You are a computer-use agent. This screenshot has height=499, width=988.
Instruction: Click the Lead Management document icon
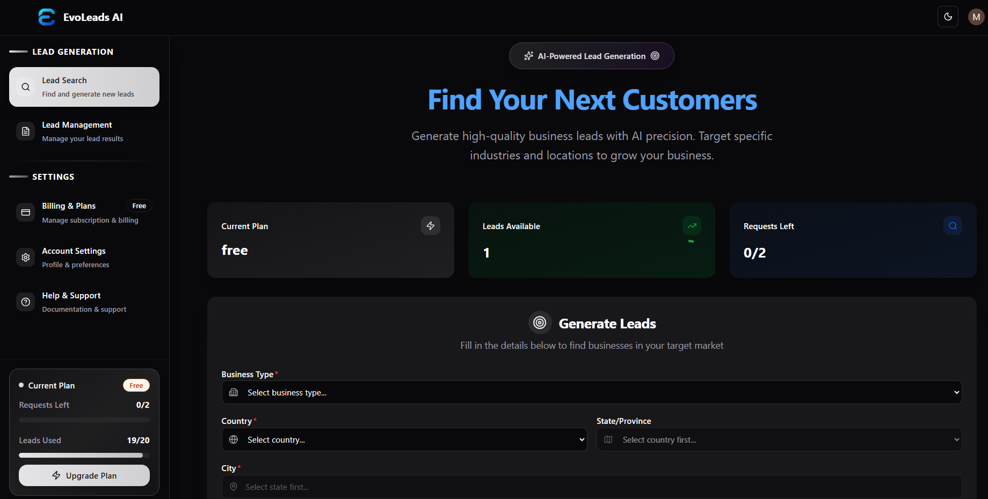click(x=25, y=131)
